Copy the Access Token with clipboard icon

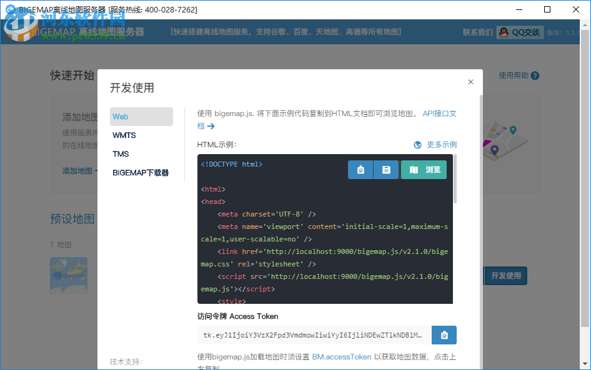pos(444,335)
